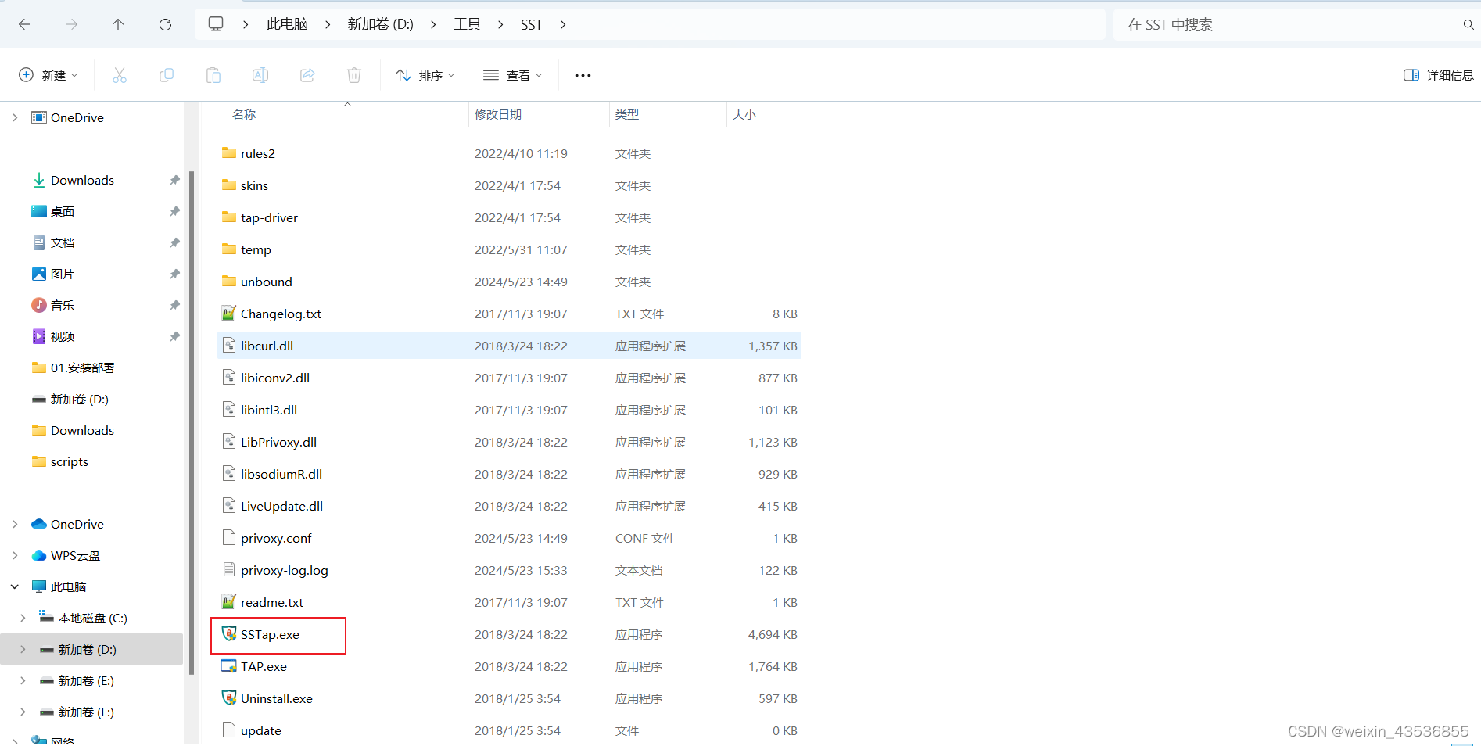Click the 在 SST 中搜索 search box

1287,24
